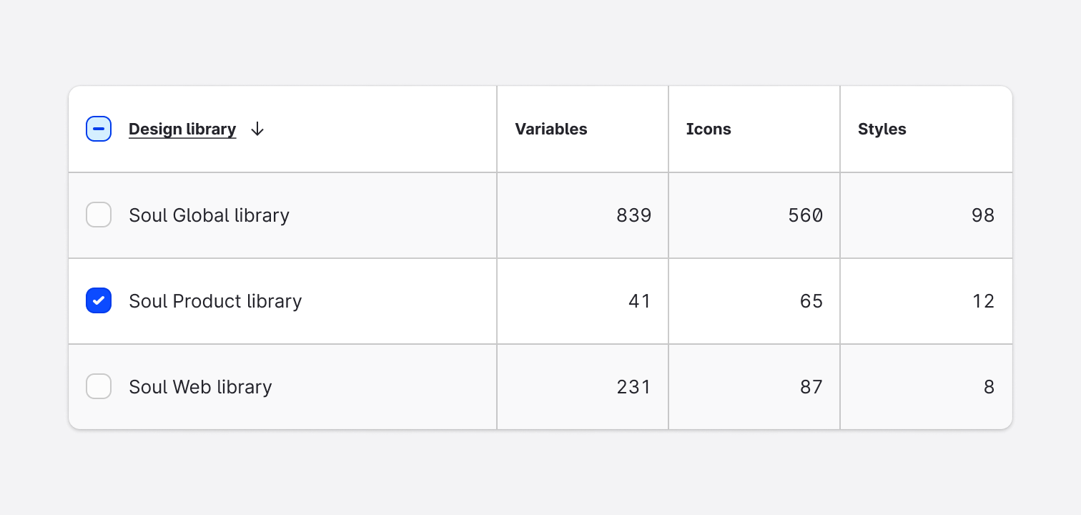Click the Styles value 98 for Soul Global
Viewport: 1081px width, 515px height.
point(983,215)
